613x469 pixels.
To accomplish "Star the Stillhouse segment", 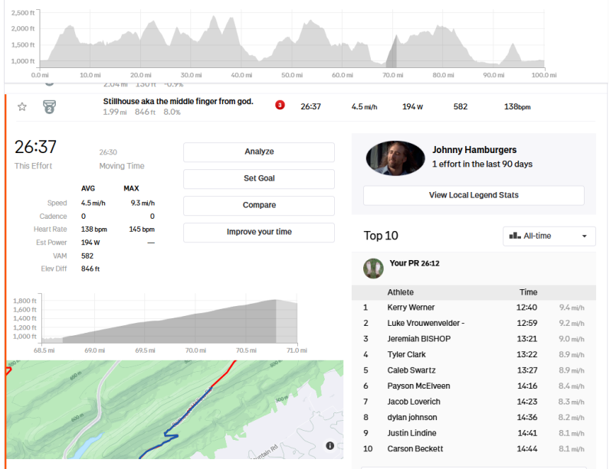I will (22, 107).
